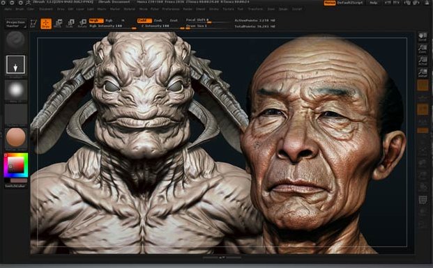Turn off Zadd mode
433x268 pixels.
144,21
